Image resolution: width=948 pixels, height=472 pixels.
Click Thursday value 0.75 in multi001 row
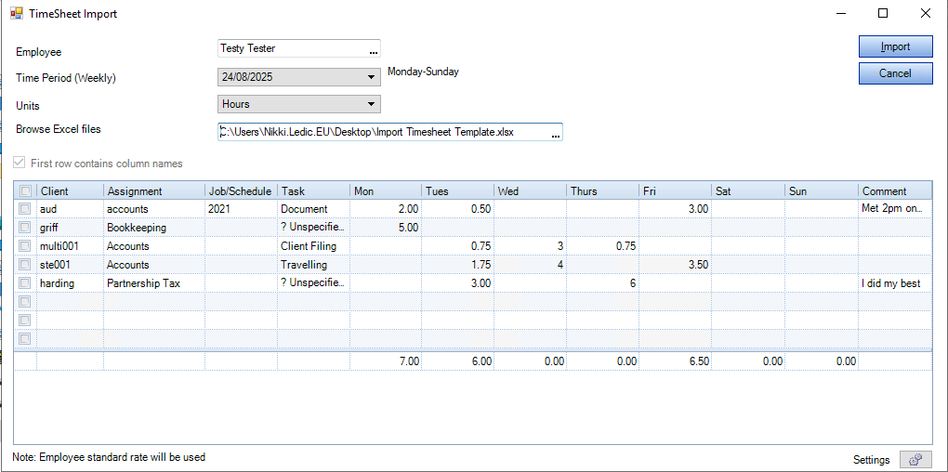tap(603, 246)
